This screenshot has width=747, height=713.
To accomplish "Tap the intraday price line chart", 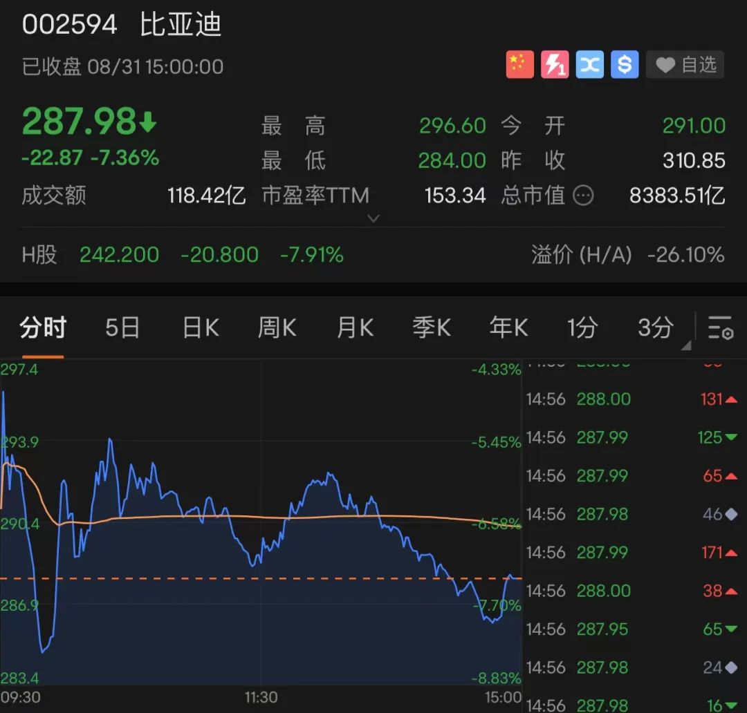I will coord(261,522).
